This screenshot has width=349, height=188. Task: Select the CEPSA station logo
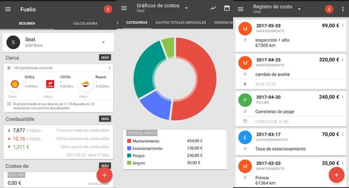click(x=50, y=84)
